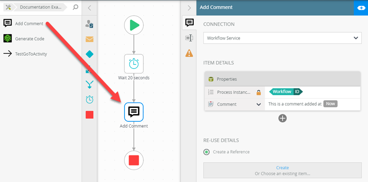Open the email envelope category icon
Image resolution: width=368 pixels, height=182 pixels.
(89, 40)
